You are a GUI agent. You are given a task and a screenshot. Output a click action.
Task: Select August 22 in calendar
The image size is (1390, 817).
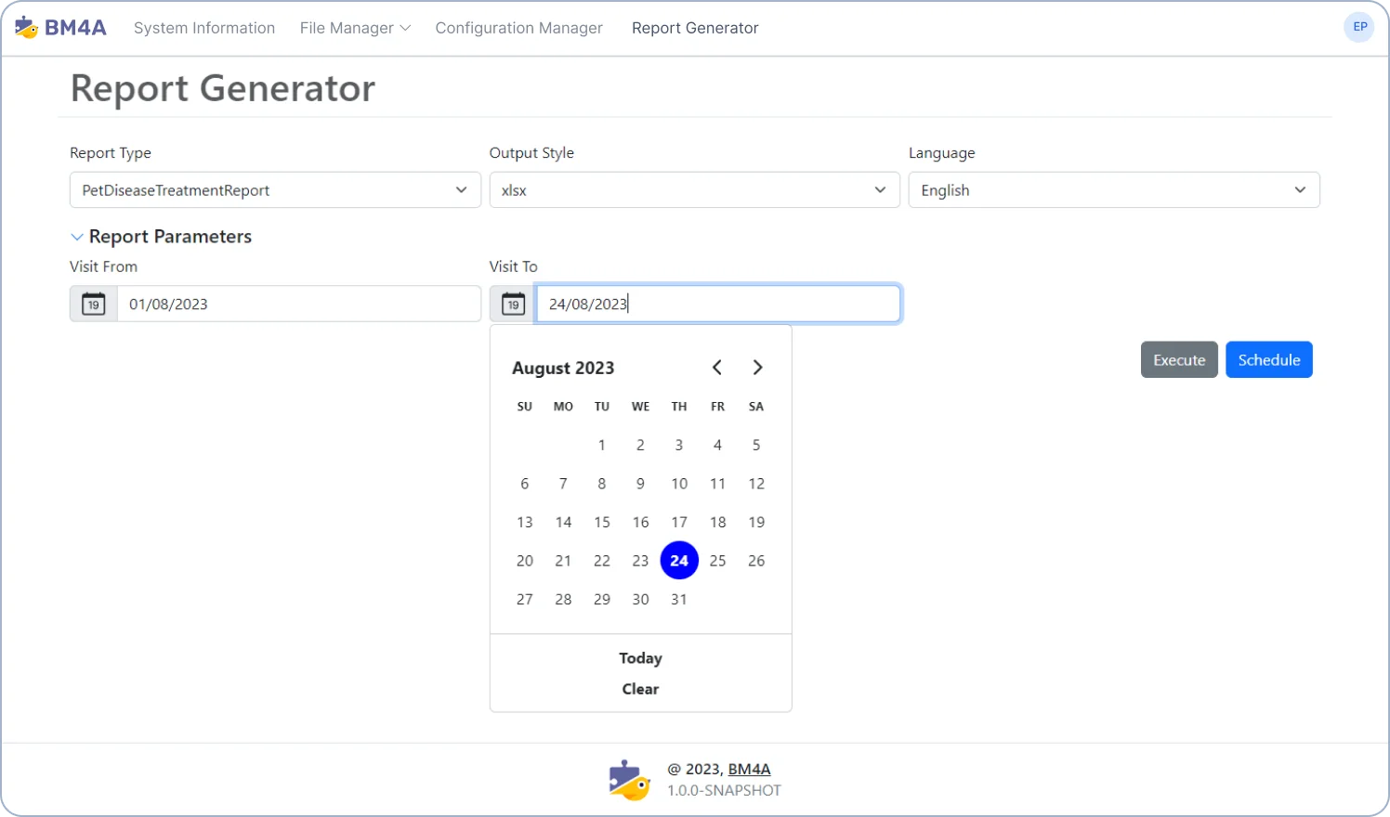point(602,561)
